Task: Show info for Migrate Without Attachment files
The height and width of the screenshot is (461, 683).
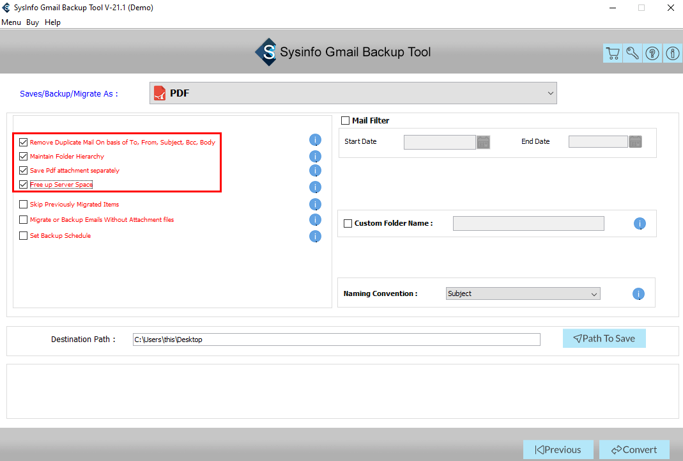Action: click(x=315, y=219)
